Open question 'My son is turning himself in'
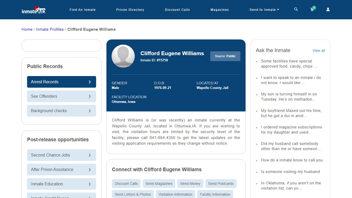 289,97
